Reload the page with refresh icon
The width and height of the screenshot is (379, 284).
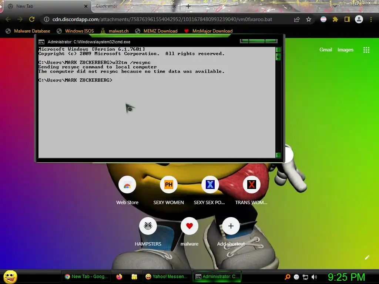32,19
